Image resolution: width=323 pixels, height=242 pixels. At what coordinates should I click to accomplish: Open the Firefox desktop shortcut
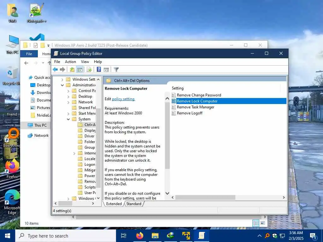[x=12, y=169]
